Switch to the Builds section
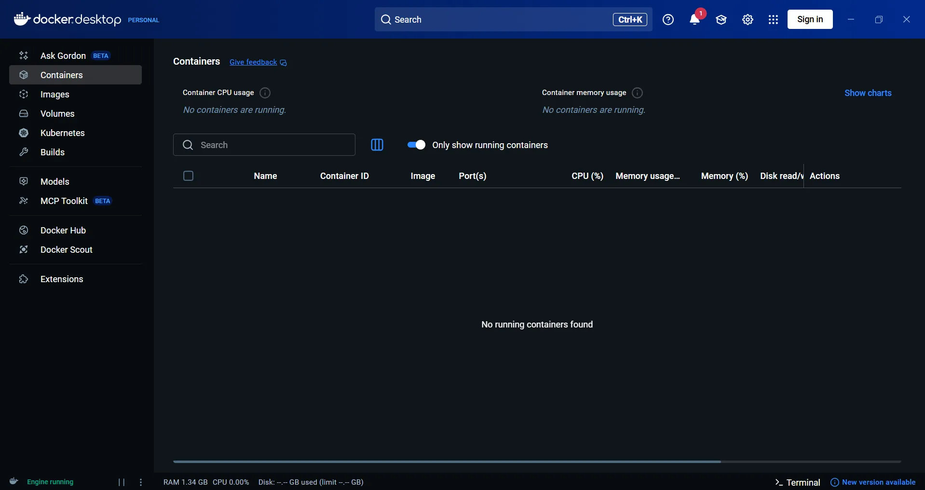 coord(53,152)
